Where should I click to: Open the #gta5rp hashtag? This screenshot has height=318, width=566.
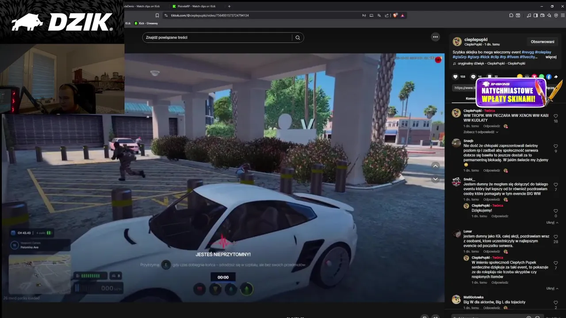(459, 57)
